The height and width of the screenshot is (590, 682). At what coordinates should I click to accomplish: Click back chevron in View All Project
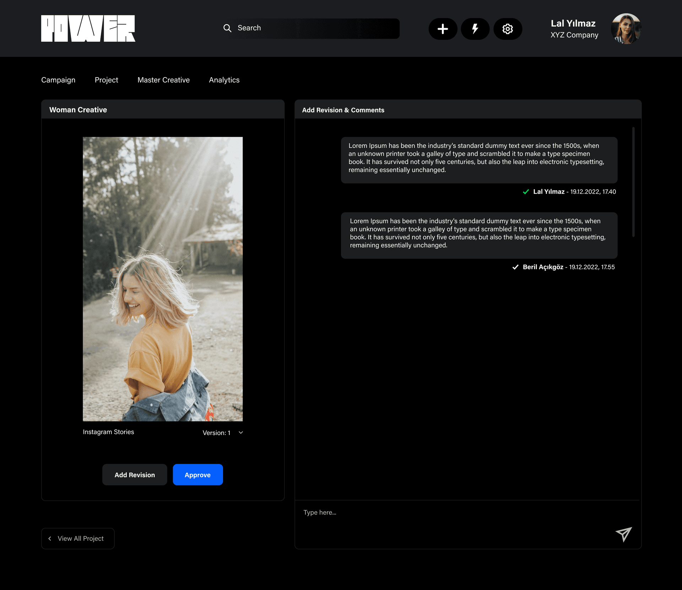click(x=50, y=538)
